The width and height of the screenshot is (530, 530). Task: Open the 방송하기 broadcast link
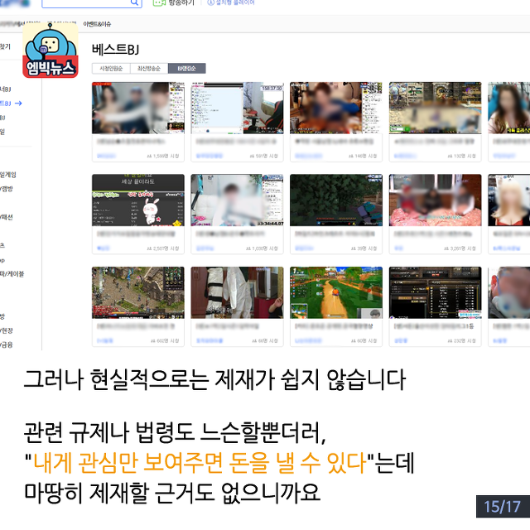pyautogui.click(x=181, y=2)
